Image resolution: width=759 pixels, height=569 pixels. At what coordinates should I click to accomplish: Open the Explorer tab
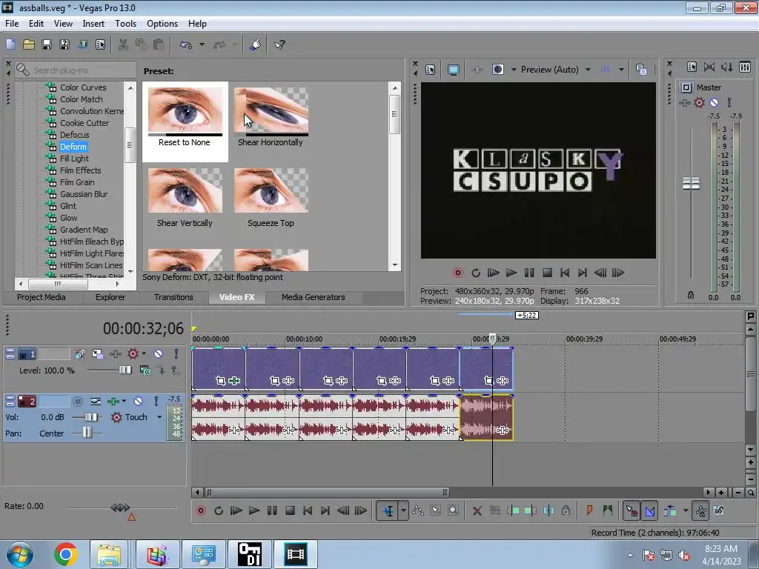point(110,298)
